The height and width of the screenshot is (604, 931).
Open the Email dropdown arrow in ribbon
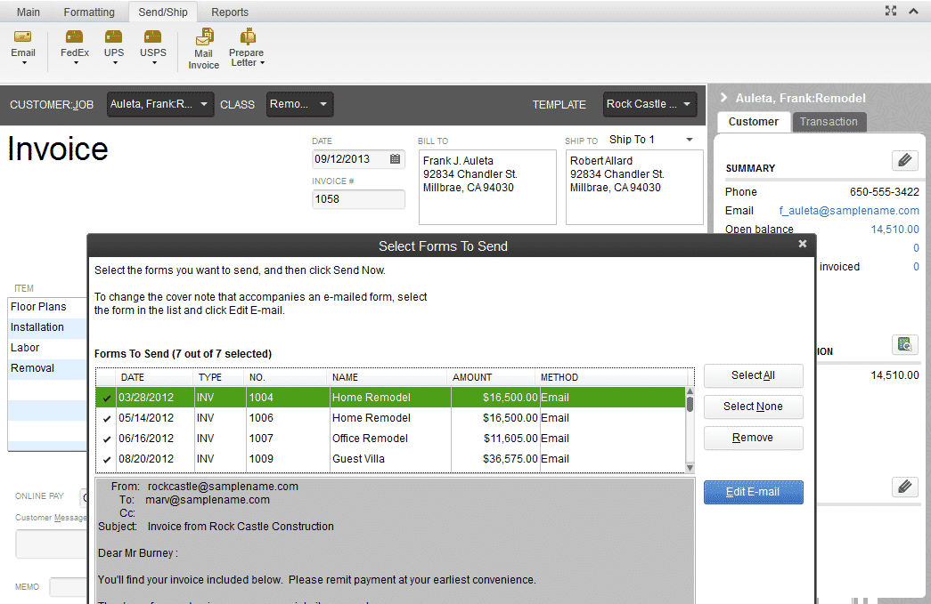click(x=24, y=62)
